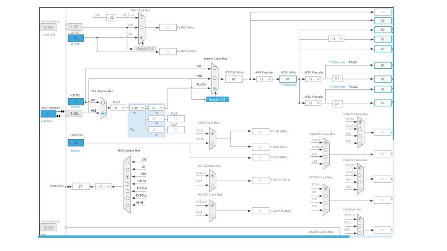Select HSE in the System Clock Mux
447x251 pixels.
tap(215, 78)
